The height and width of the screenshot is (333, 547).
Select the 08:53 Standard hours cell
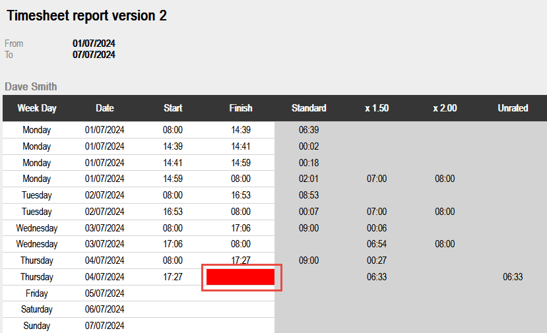pos(309,195)
